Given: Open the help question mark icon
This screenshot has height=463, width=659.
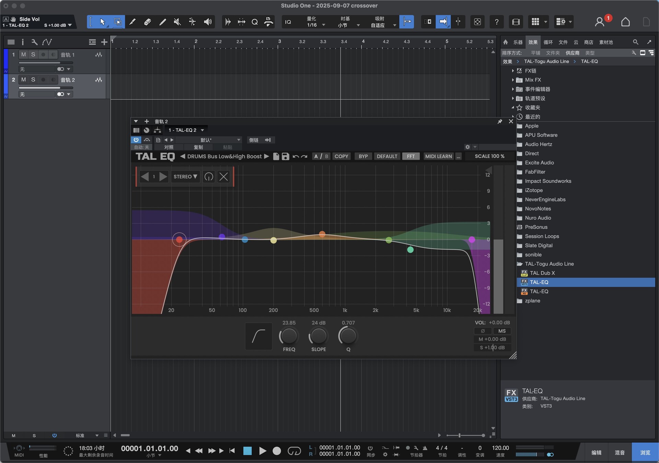Looking at the screenshot, I should 496,22.
